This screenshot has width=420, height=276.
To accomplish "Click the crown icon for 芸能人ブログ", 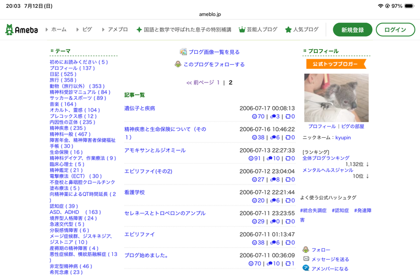I will pyautogui.click(x=242, y=29).
